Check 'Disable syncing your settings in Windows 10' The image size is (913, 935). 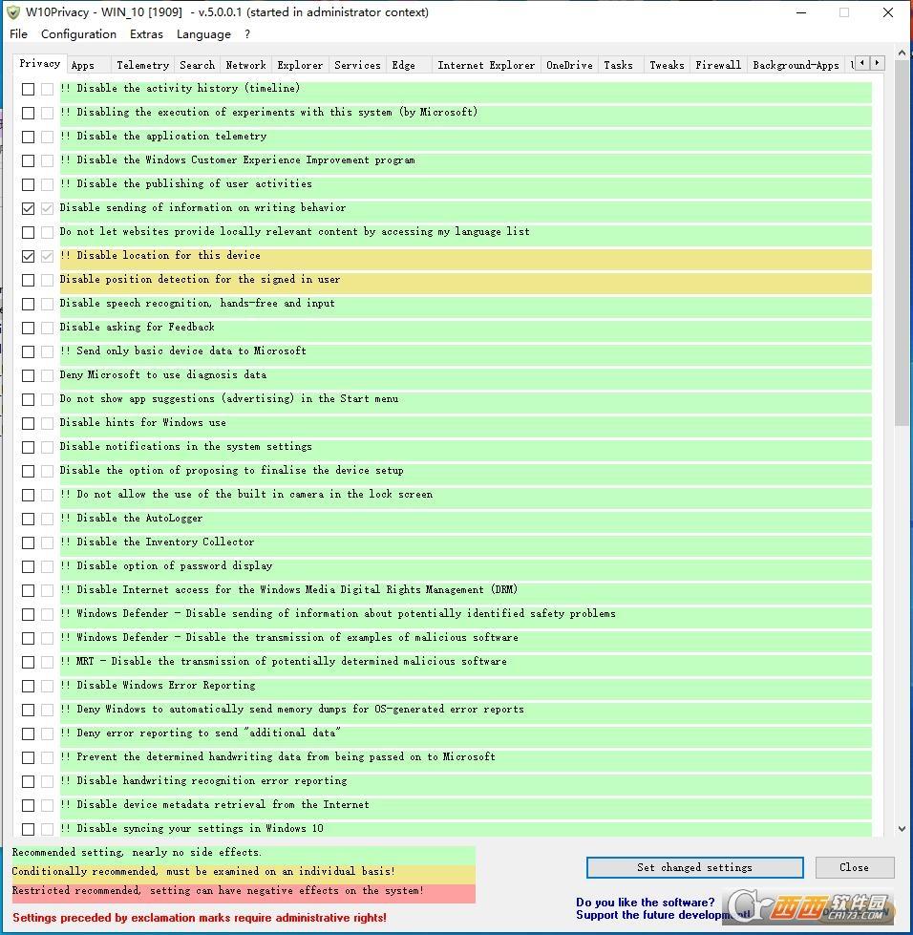click(28, 829)
